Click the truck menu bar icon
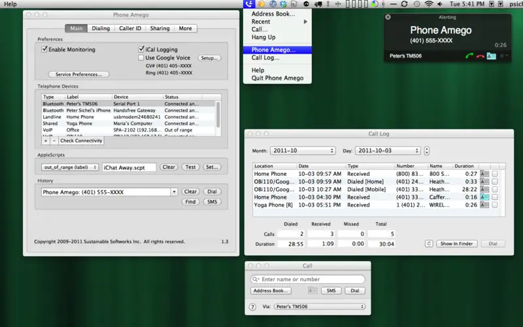Viewport: 523px width, 327px height. tap(318, 4)
